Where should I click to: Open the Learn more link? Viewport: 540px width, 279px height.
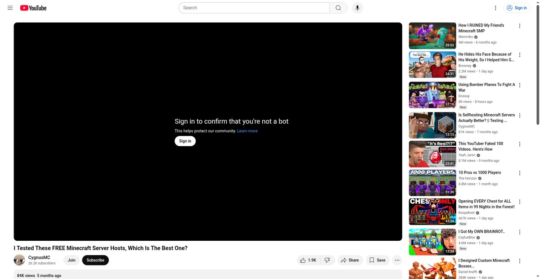click(x=247, y=131)
